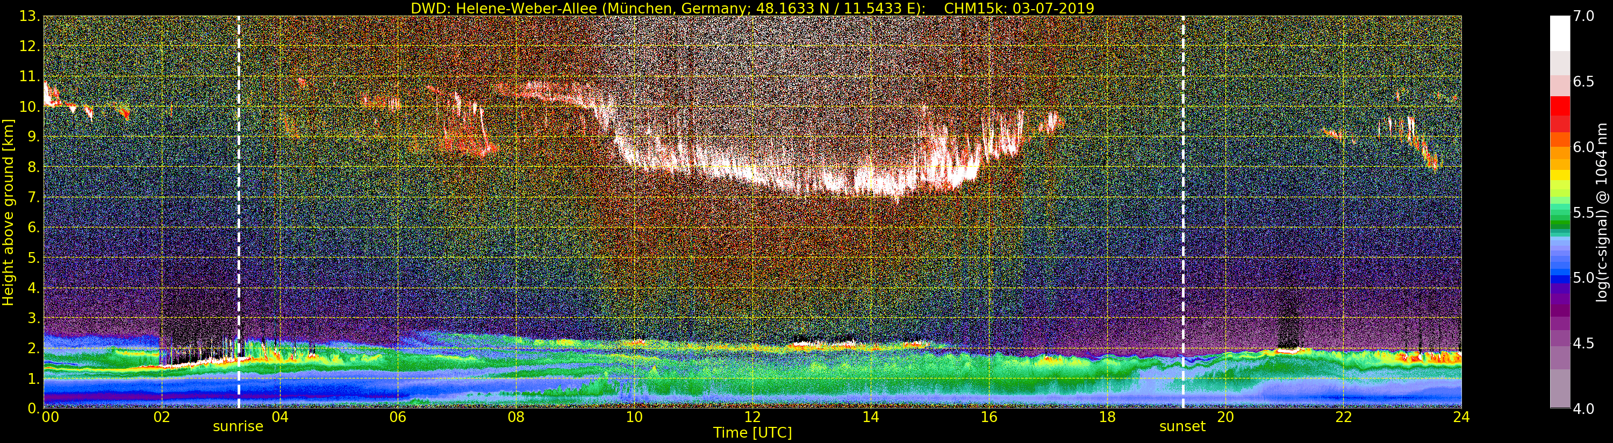
Task: Click the '16' time tick label
Action: [x=989, y=417]
